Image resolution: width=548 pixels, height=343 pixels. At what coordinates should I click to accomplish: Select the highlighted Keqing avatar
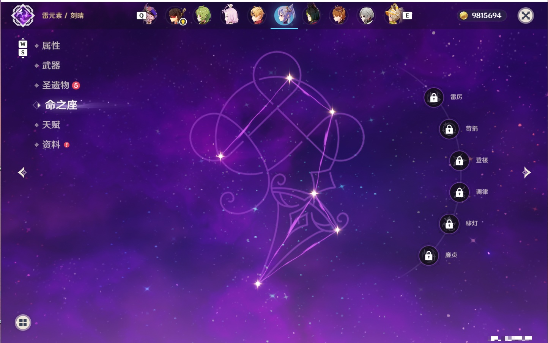coord(284,16)
